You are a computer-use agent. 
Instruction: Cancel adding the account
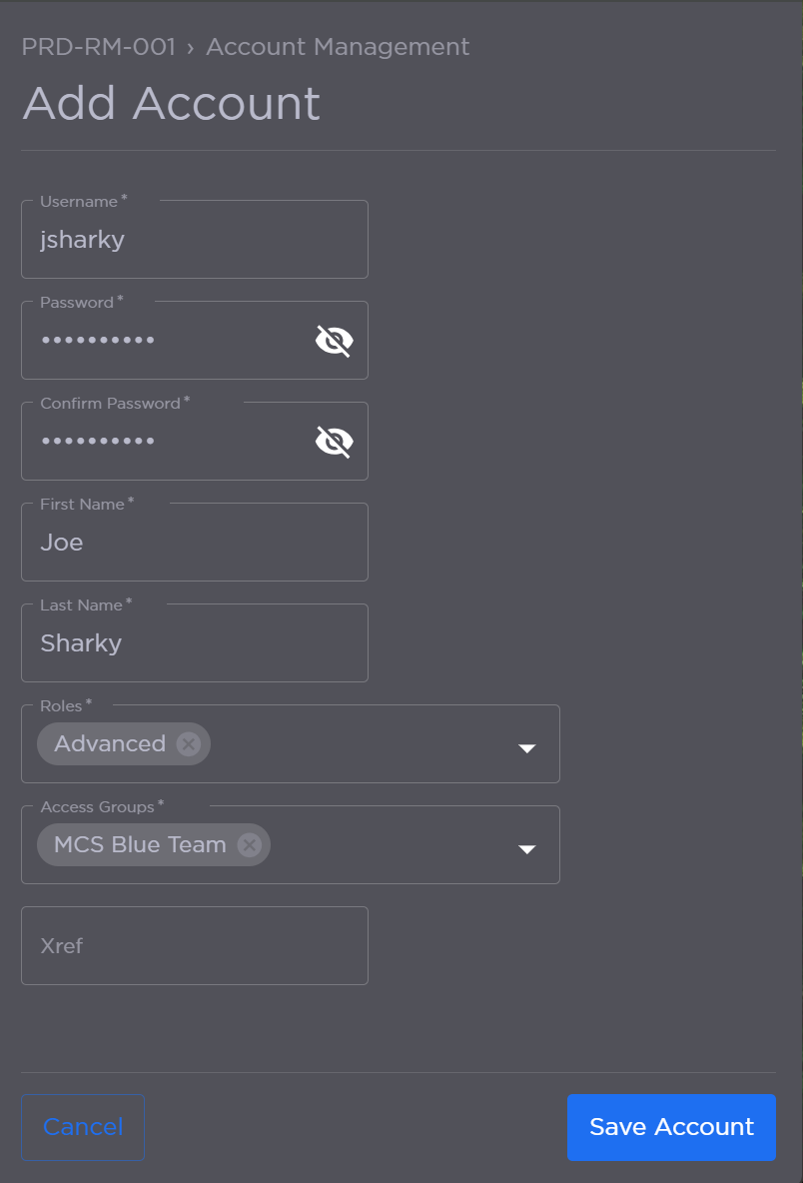(x=83, y=1127)
